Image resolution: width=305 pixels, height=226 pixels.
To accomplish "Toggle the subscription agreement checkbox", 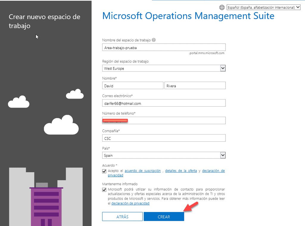I will (104, 171).
